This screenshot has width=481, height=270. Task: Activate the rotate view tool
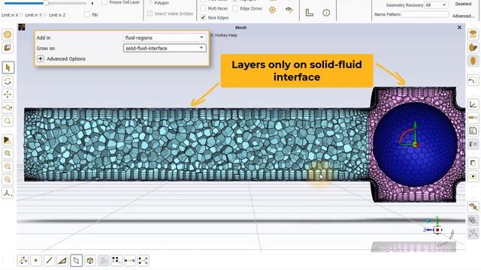(8, 81)
